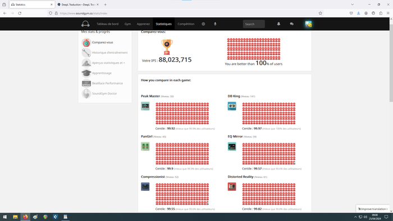Select Comparez-vous in the sidebar
Viewport: 393px width, 221px height.
coord(102,42)
